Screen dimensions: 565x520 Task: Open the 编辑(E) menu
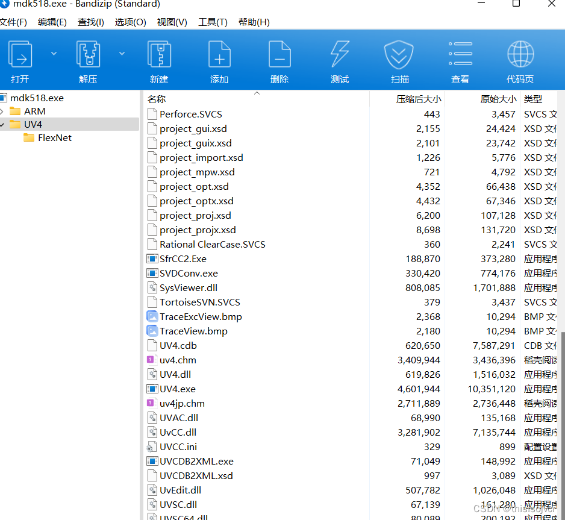coord(52,22)
